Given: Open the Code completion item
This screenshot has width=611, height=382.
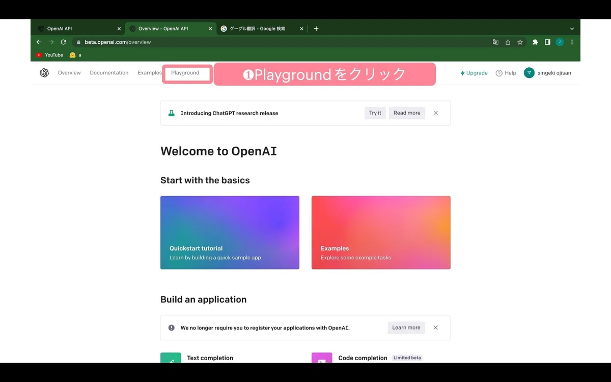Looking at the screenshot, I should 363,358.
